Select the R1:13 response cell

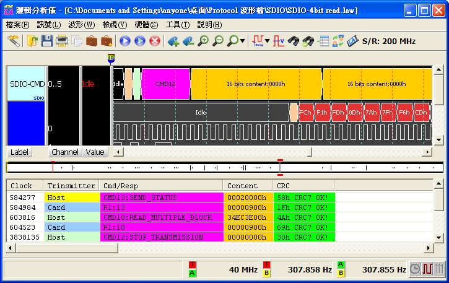pos(162,207)
